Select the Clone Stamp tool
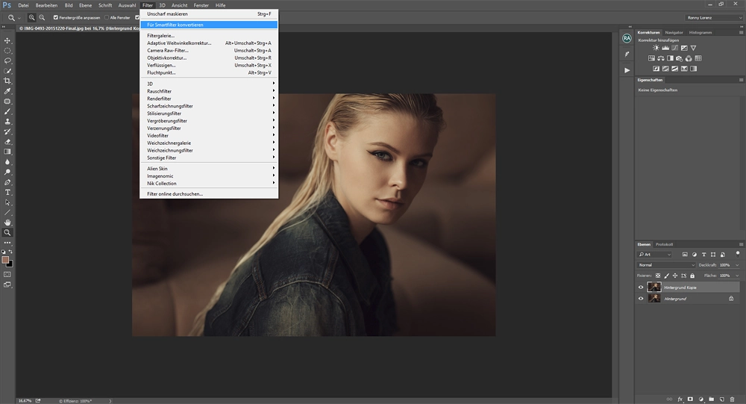The image size is (746, 404). click(7, 122)
